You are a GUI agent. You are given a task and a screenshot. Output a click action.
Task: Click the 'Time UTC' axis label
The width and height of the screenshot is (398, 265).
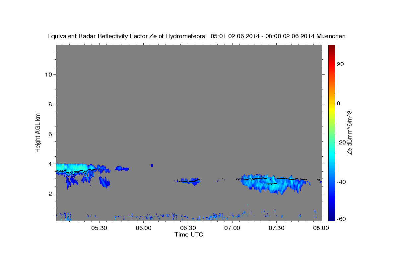point(189,235)
